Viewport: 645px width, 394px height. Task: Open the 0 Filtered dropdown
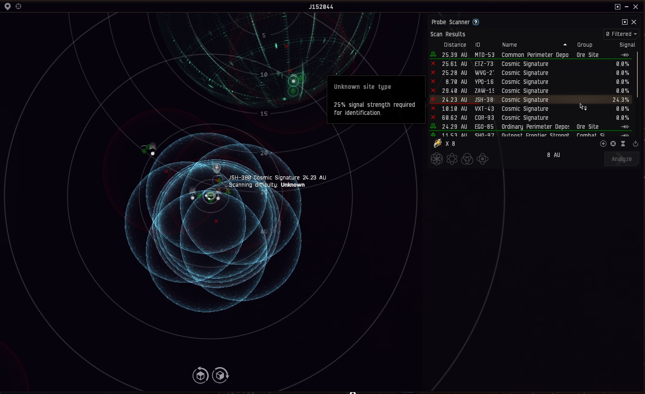[621, 34]
